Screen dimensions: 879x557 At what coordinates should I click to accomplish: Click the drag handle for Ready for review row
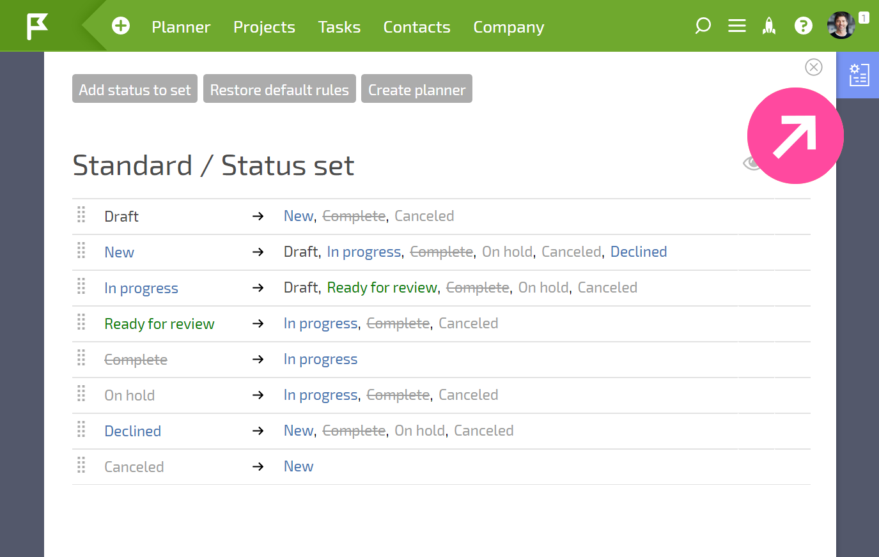81,322
